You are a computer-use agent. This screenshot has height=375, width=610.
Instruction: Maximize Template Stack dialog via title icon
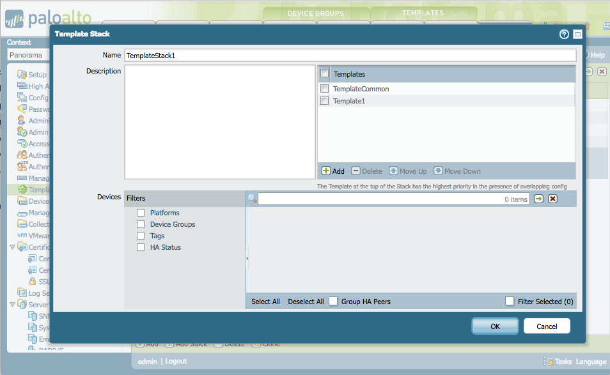point(578,34)
